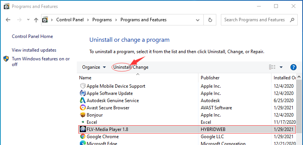This screenshot has width=303, height=145.
Task: Open the blue Help question mark icon
Action: pyautogui.click(x=293, y=67)
